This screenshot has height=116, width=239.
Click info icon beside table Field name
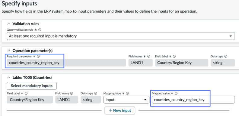72,93
